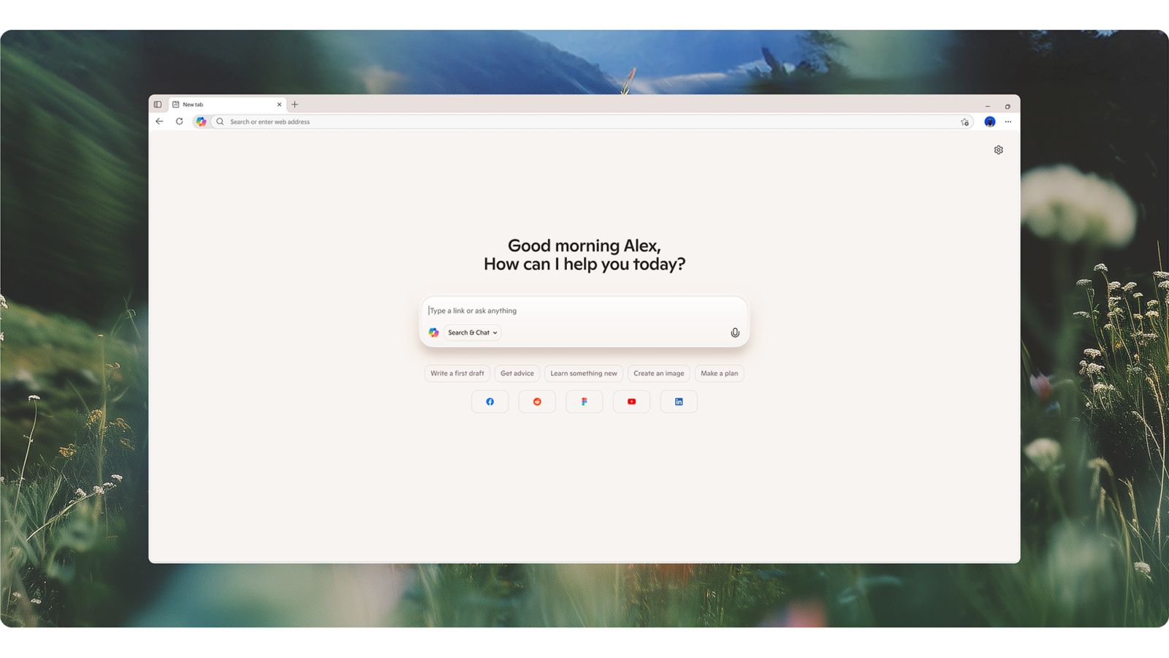Activate voice input with the microphone icon

(735, 333)
